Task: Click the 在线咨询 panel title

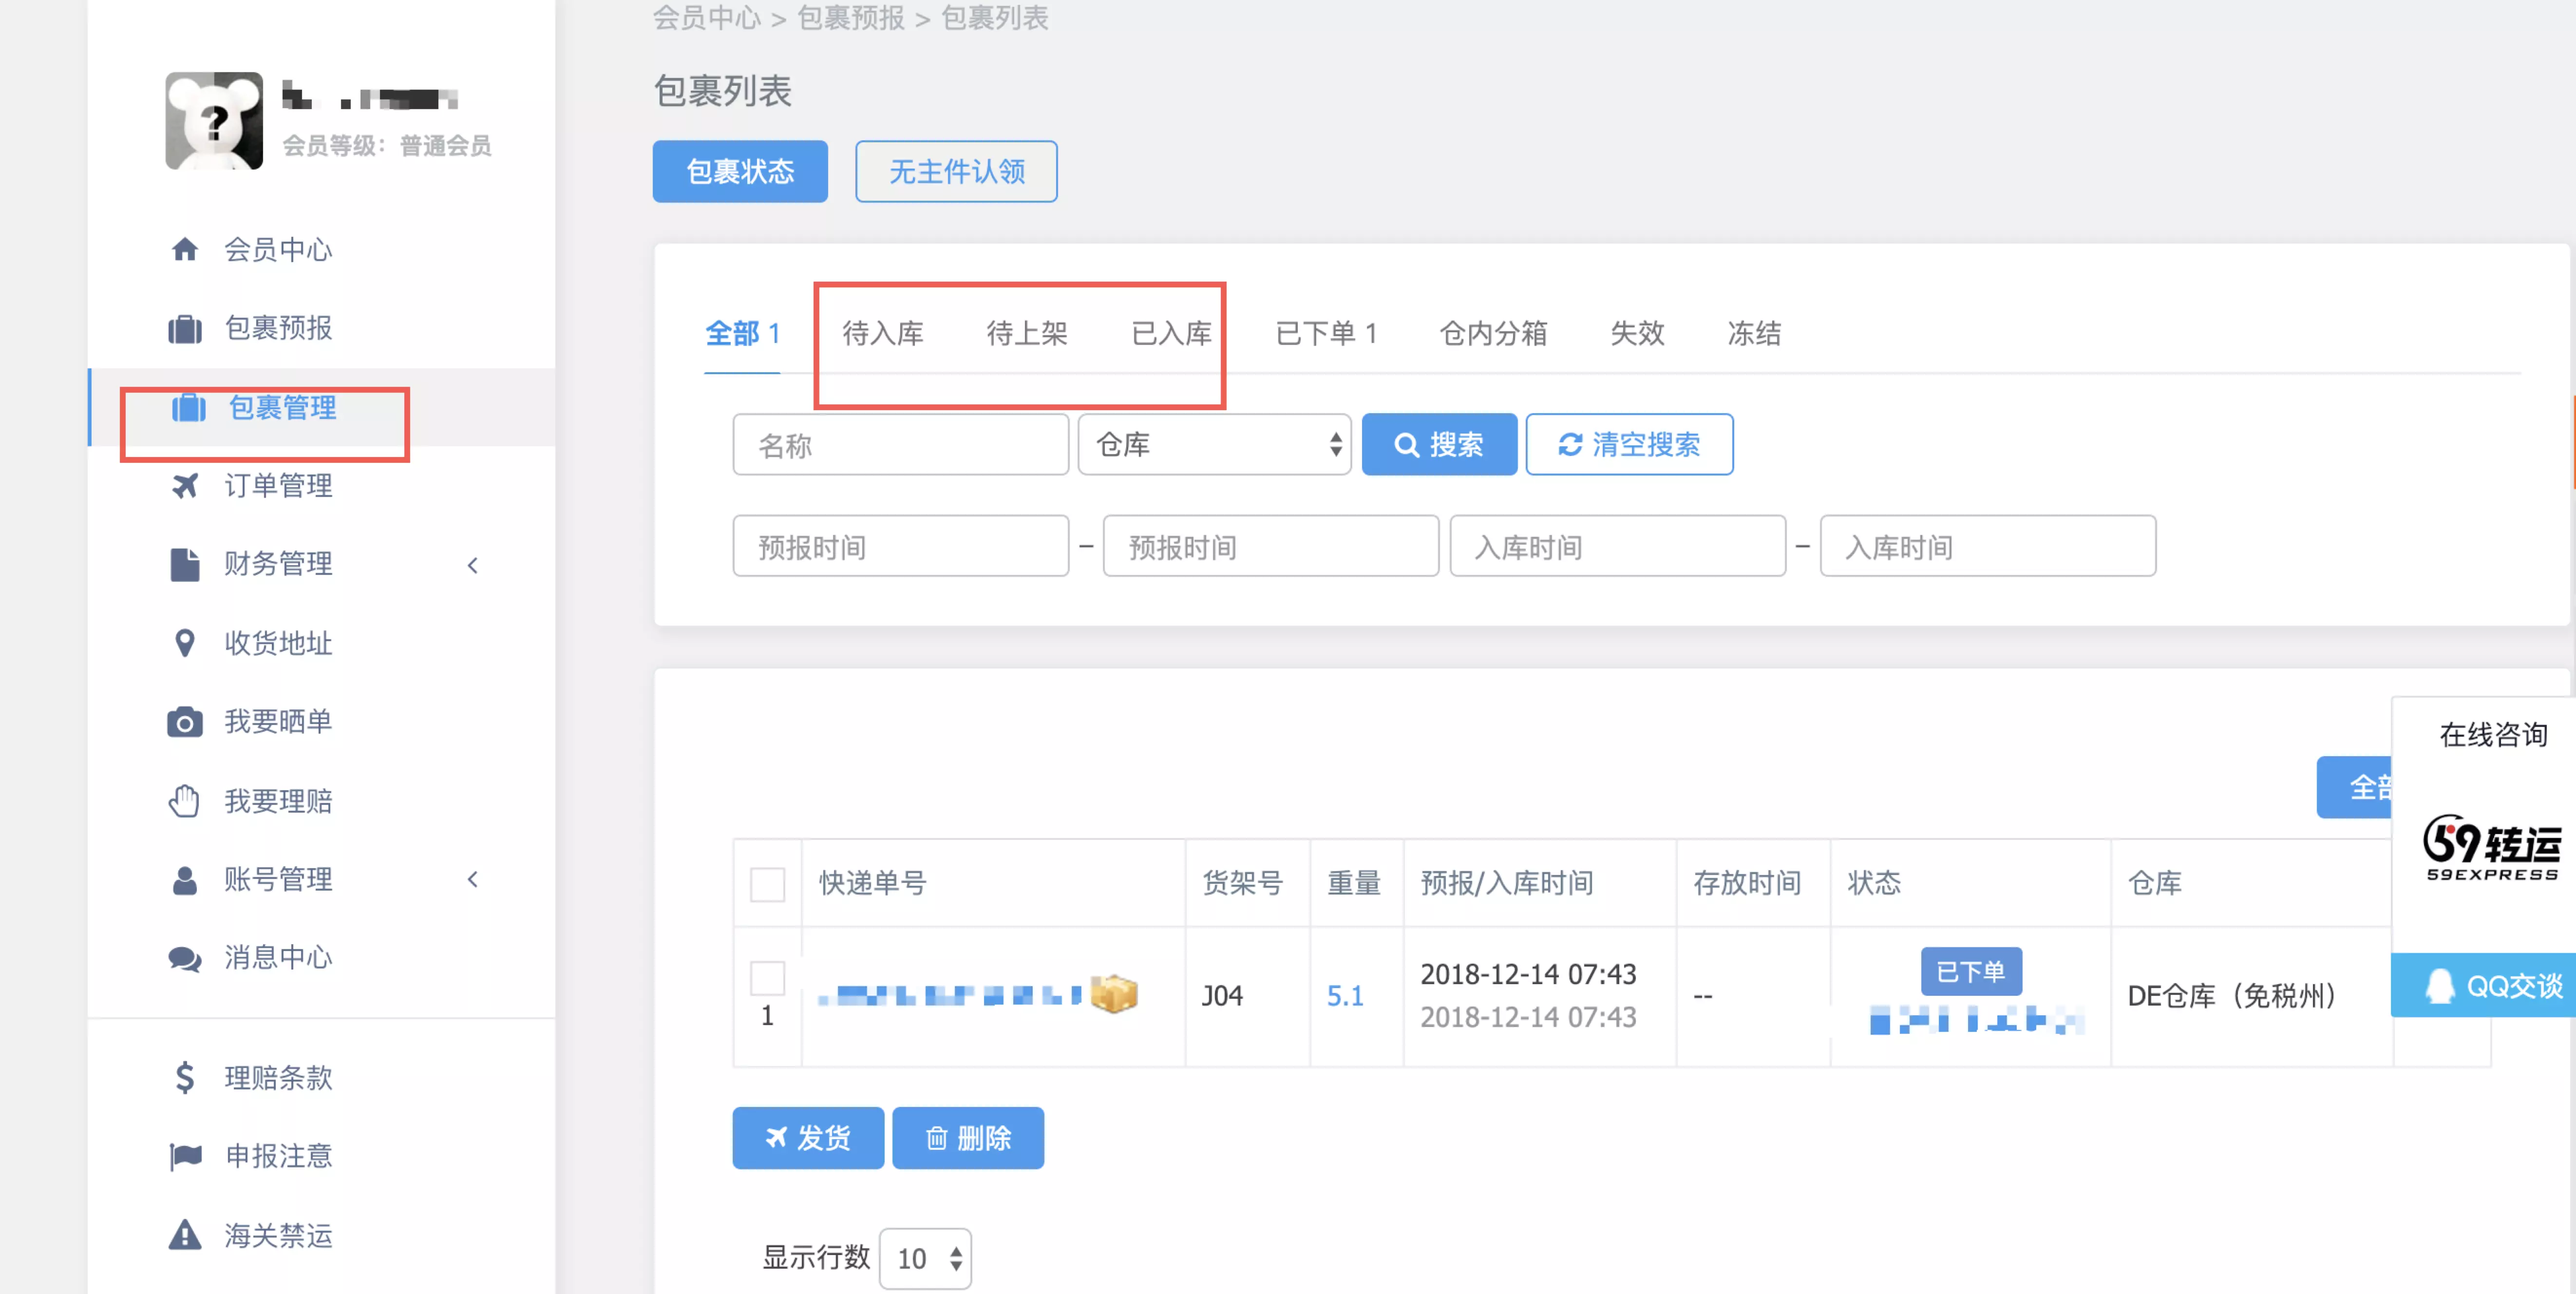Action: [x=2493, y=735]
